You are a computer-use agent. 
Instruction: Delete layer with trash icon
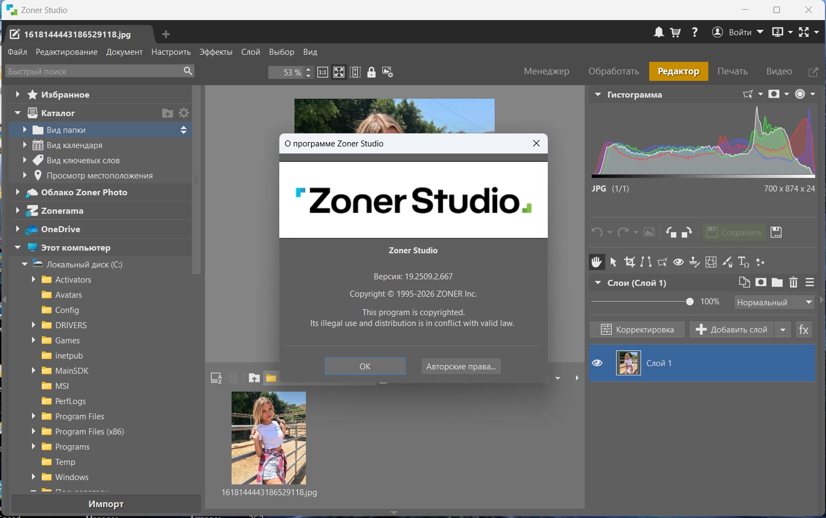coord(793,282)
